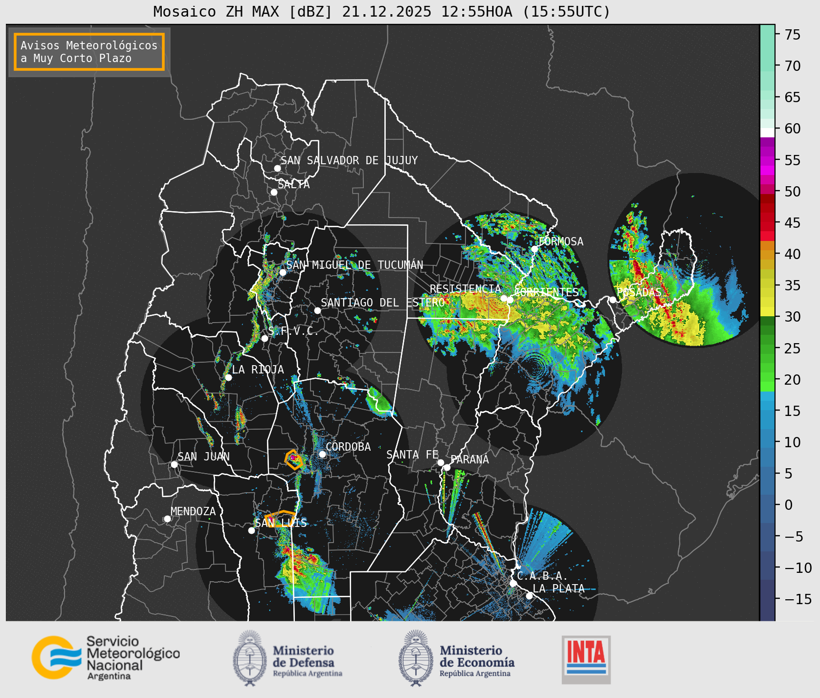
Task: Click the LA PLATA city marker dot
Action: point(529,595)
